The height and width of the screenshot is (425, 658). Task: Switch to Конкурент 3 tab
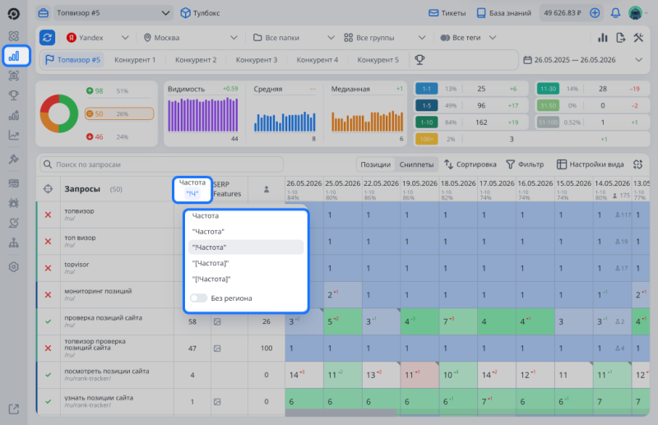click(257, 60)
